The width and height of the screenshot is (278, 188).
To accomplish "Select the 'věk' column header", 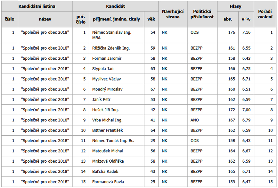I will (x=151, y=19).
